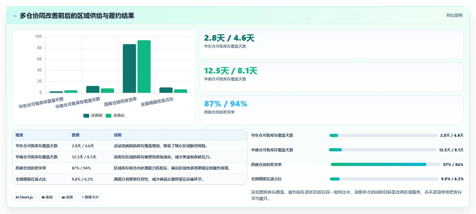Click the progress bar for 西南仓按时发货率
The height and width of the screenshot is (214, 476).
[386, 164]
